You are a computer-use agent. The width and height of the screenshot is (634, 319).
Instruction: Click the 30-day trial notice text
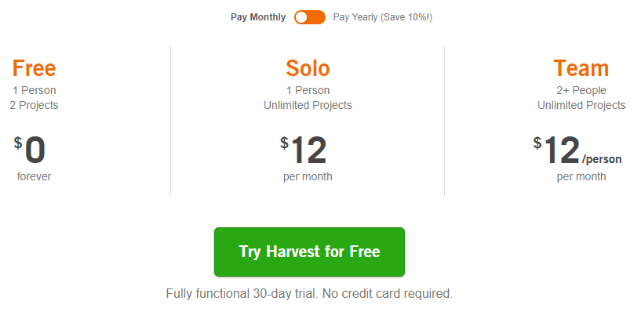click(309, 294)
